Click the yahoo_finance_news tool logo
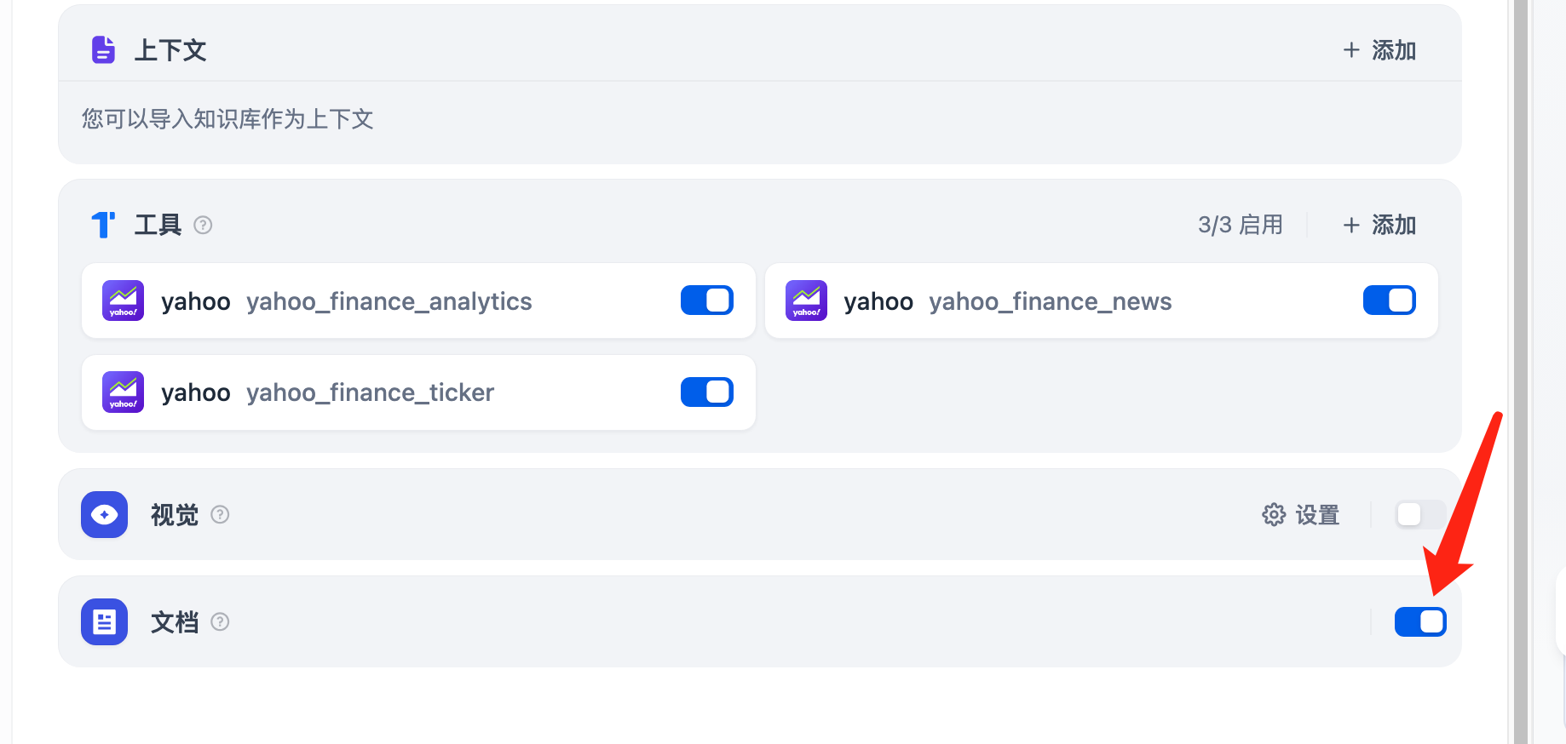 coord(806,300)
